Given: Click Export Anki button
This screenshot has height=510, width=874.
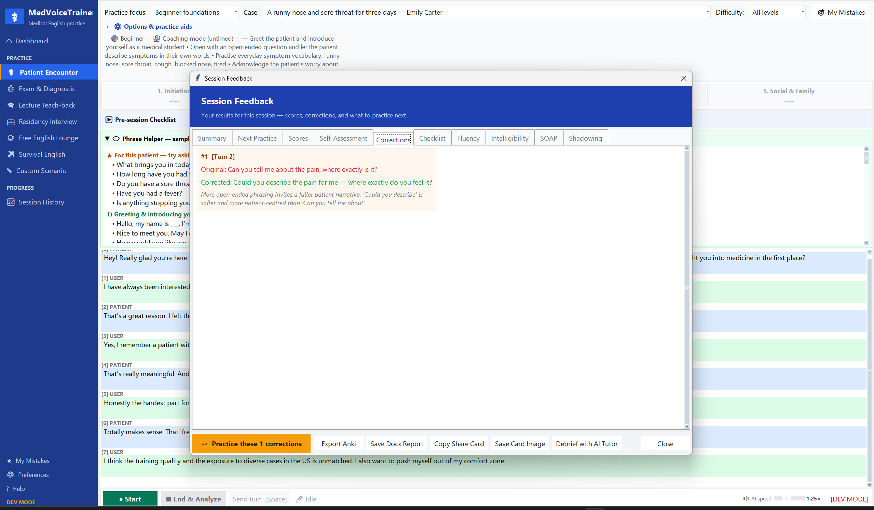Looking at the screenshot, I should [339, 443].
